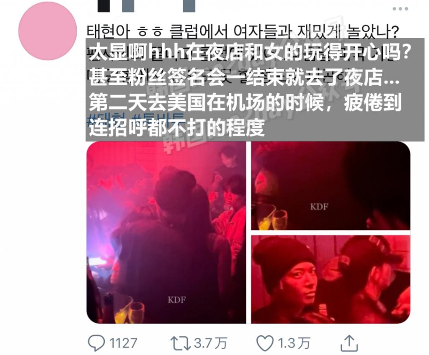This screenshot has width=429, height=355.
Task: Open the top-right dark red photo
Action: coord(331,186)
